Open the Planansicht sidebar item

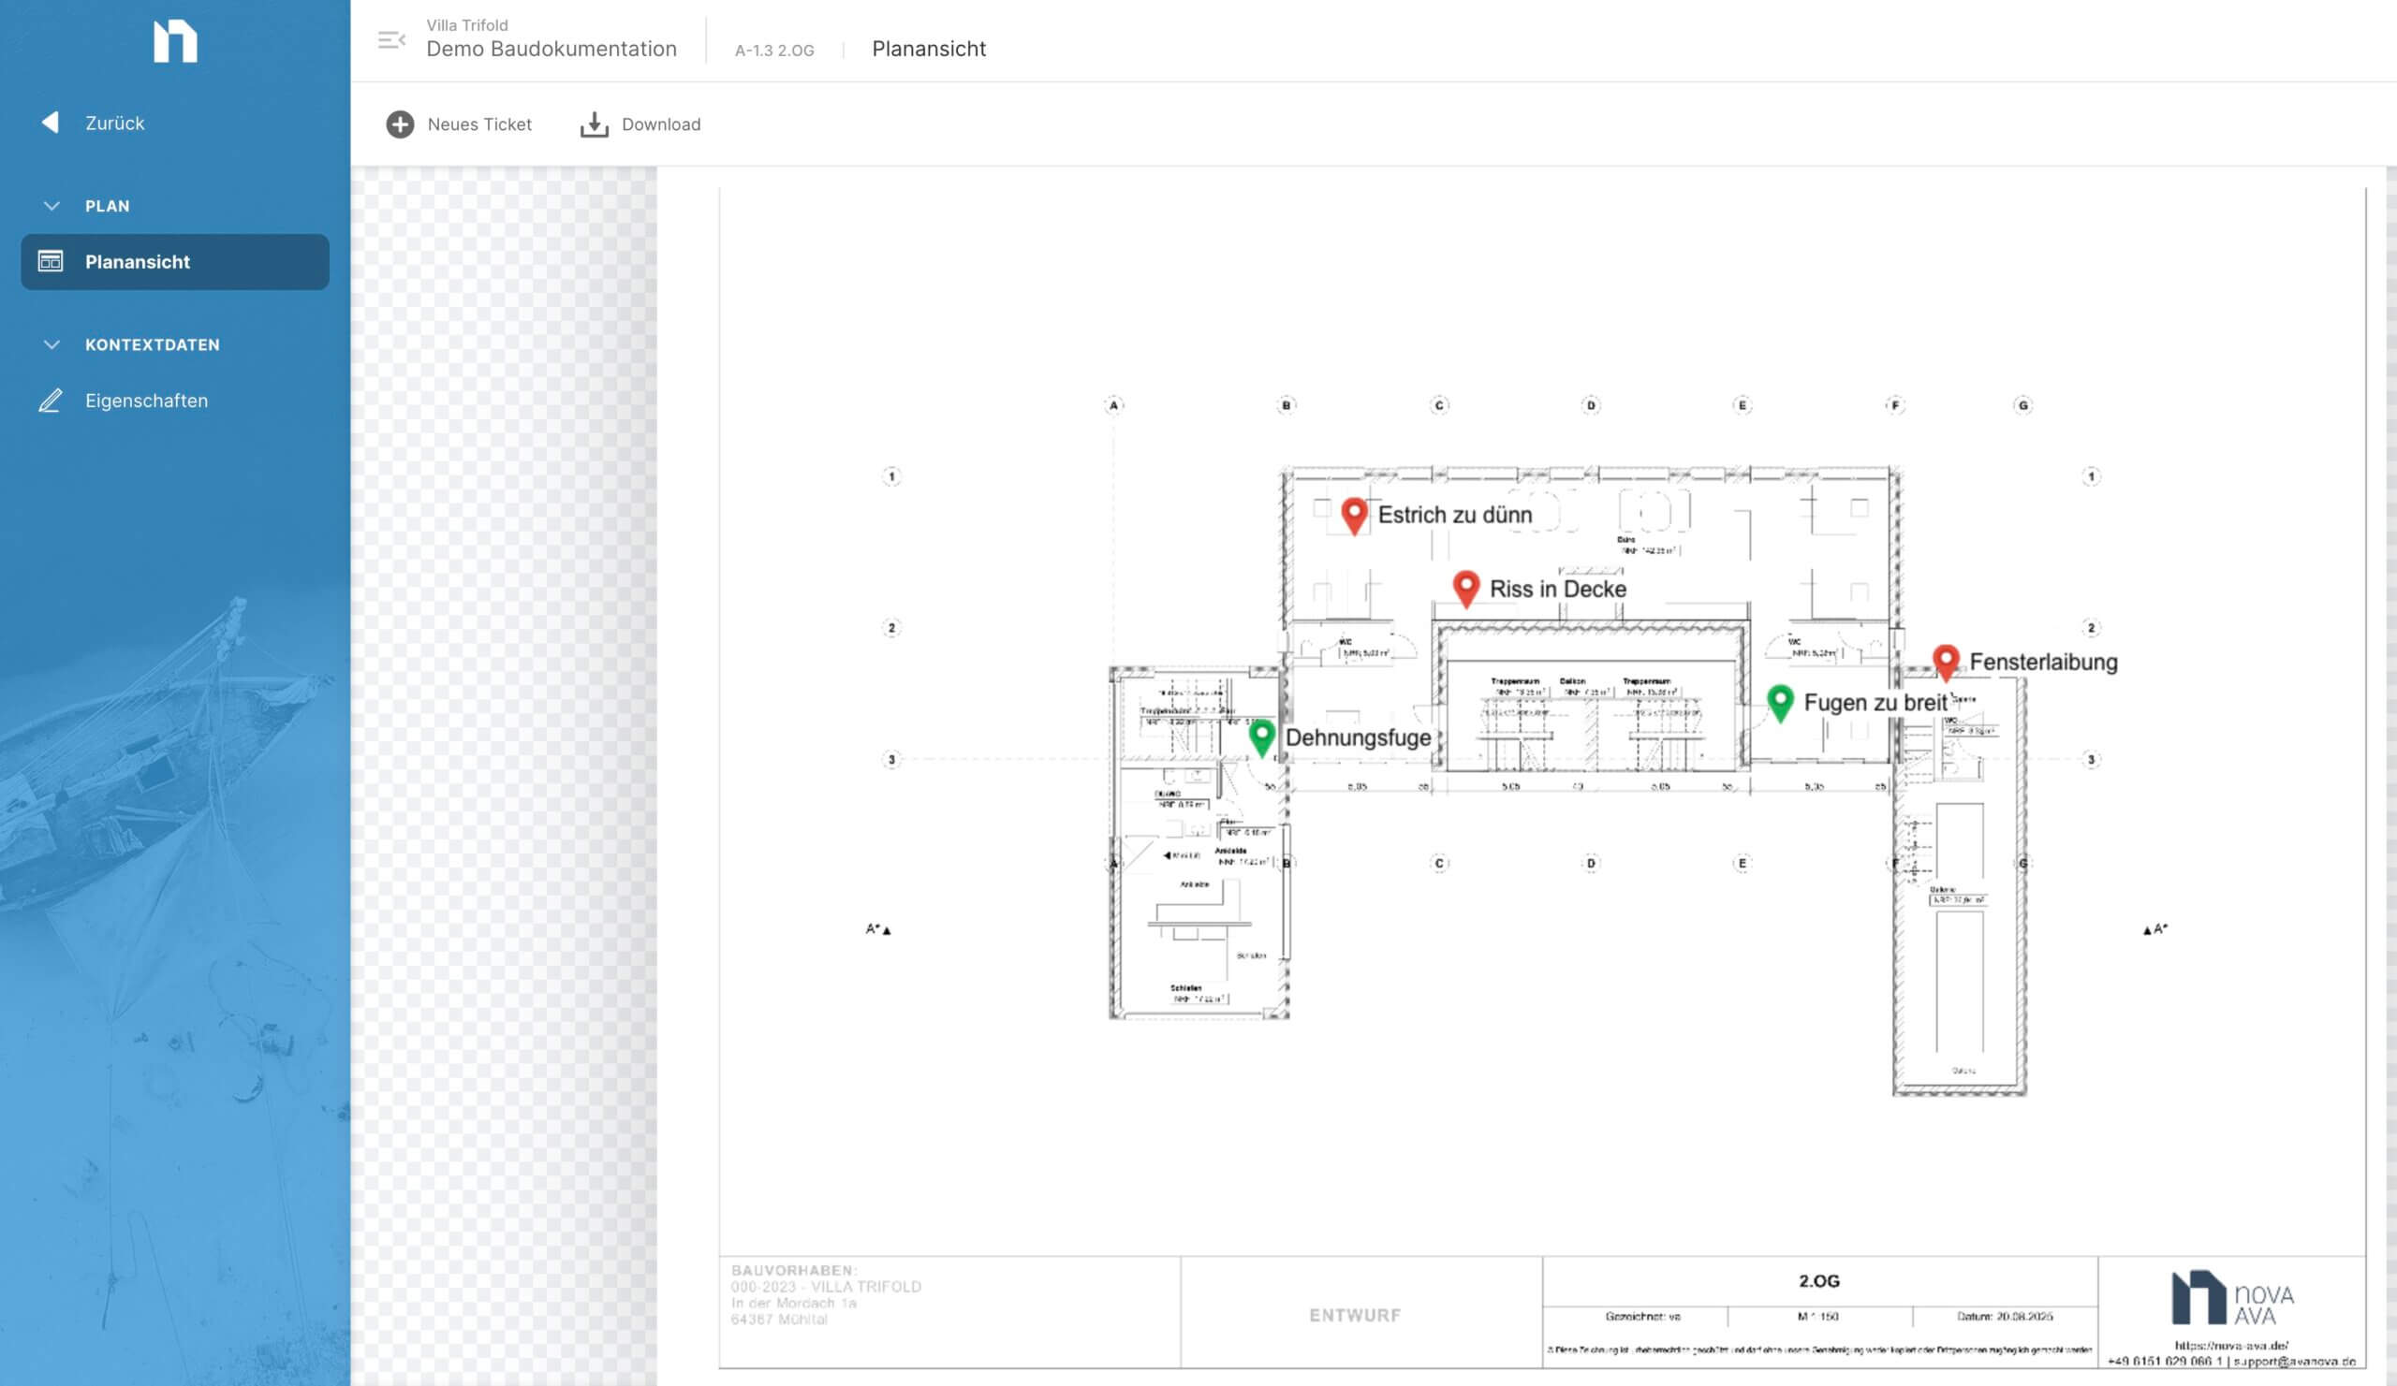(138, 261)
